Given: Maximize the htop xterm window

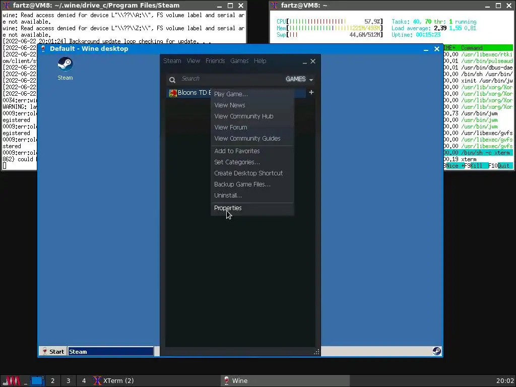Looking at the screenshot, I should (498, 6).
